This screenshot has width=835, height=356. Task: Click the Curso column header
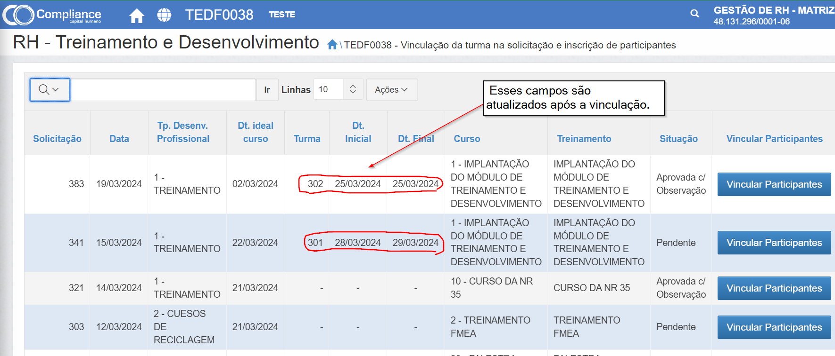467,139
